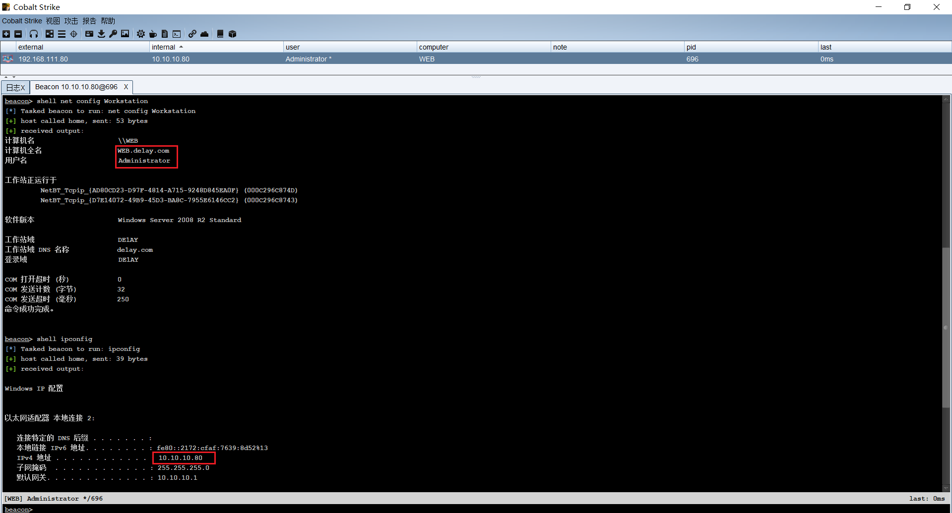The image size is (952, 513).
Task: Click beacon session computer icon in row
Action: tap(7, 59)
